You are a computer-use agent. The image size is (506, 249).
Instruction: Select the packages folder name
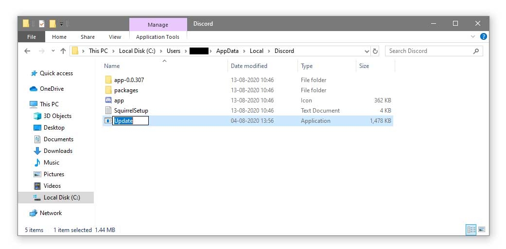pyautogui.click(x=126, y=90)
